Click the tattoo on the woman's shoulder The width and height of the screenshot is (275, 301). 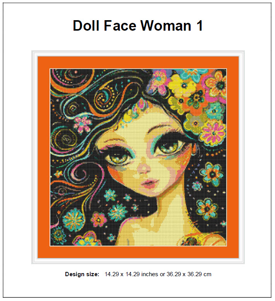tap(189, 240)
